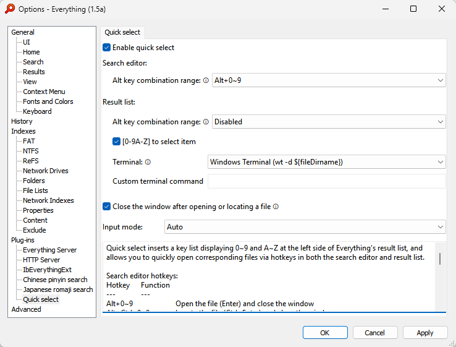Click the description text box scrollbar thumb
456x347 pixels.
440,259
